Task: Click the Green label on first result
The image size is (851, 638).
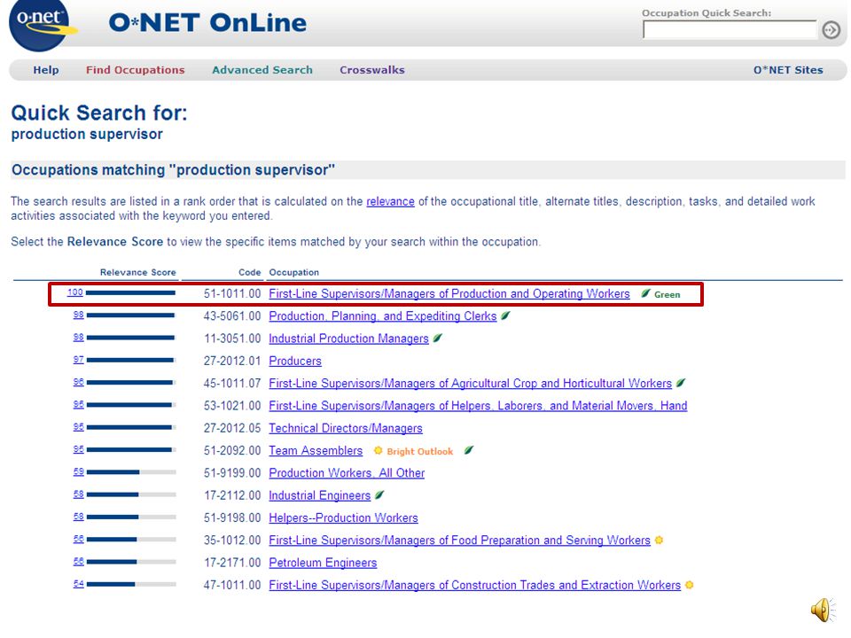Action: (667, 294)
